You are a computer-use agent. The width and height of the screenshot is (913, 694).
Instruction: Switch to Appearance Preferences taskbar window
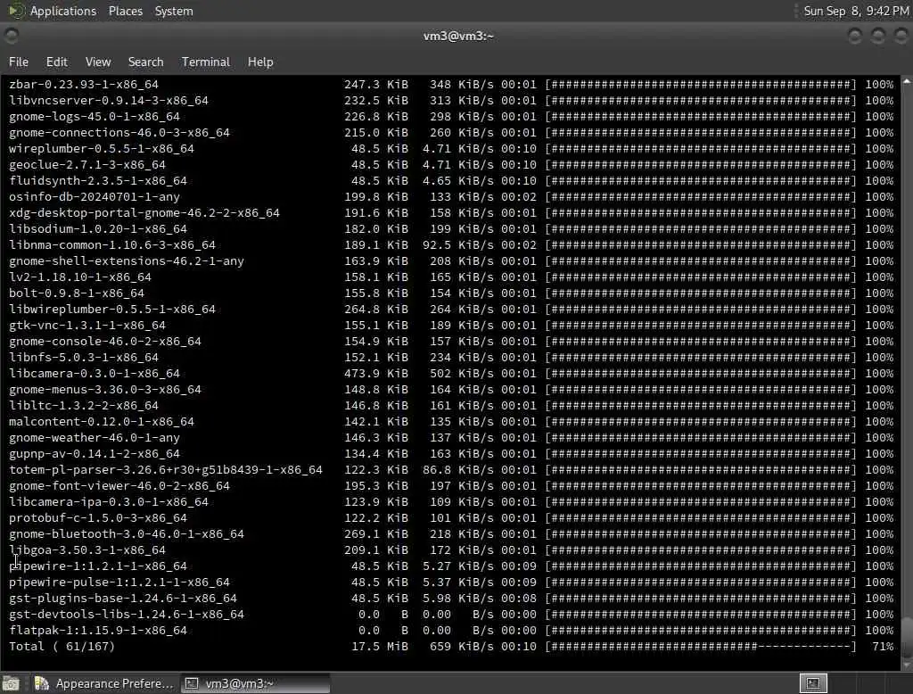coord(103,683)
